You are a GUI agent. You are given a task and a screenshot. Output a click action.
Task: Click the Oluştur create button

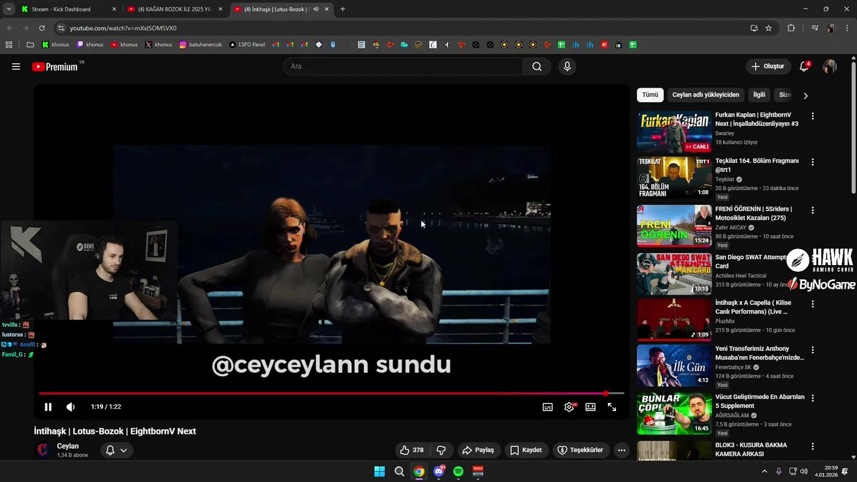pyautogui.click(x=768, y=66)
